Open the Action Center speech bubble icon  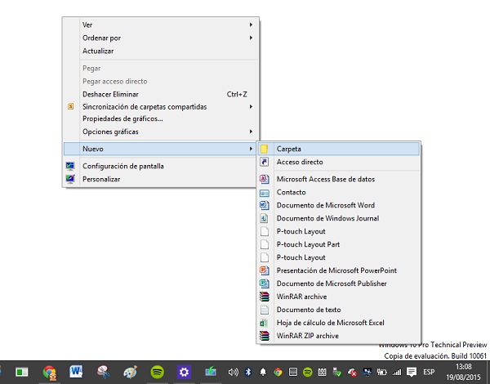[x=412, y=372]
